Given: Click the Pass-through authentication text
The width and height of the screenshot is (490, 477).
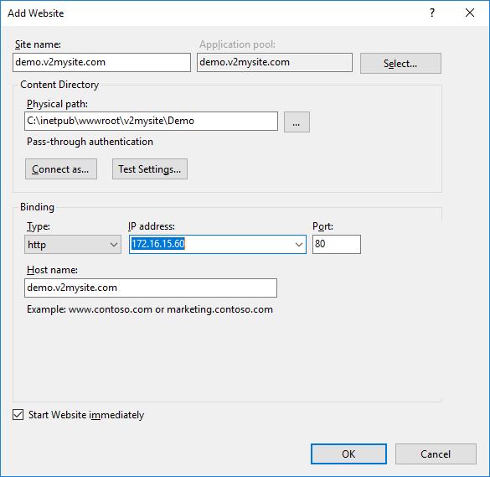Looking at the screenshot, I should (x=90, y=142).
